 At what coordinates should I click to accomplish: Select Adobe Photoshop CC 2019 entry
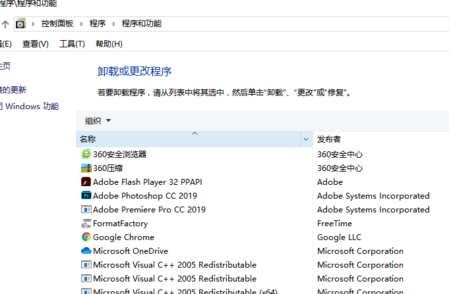[145, 196]
